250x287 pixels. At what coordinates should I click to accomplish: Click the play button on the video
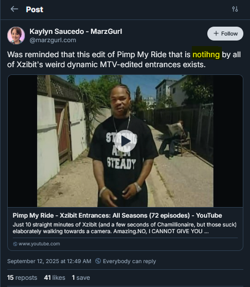point(125,141)
